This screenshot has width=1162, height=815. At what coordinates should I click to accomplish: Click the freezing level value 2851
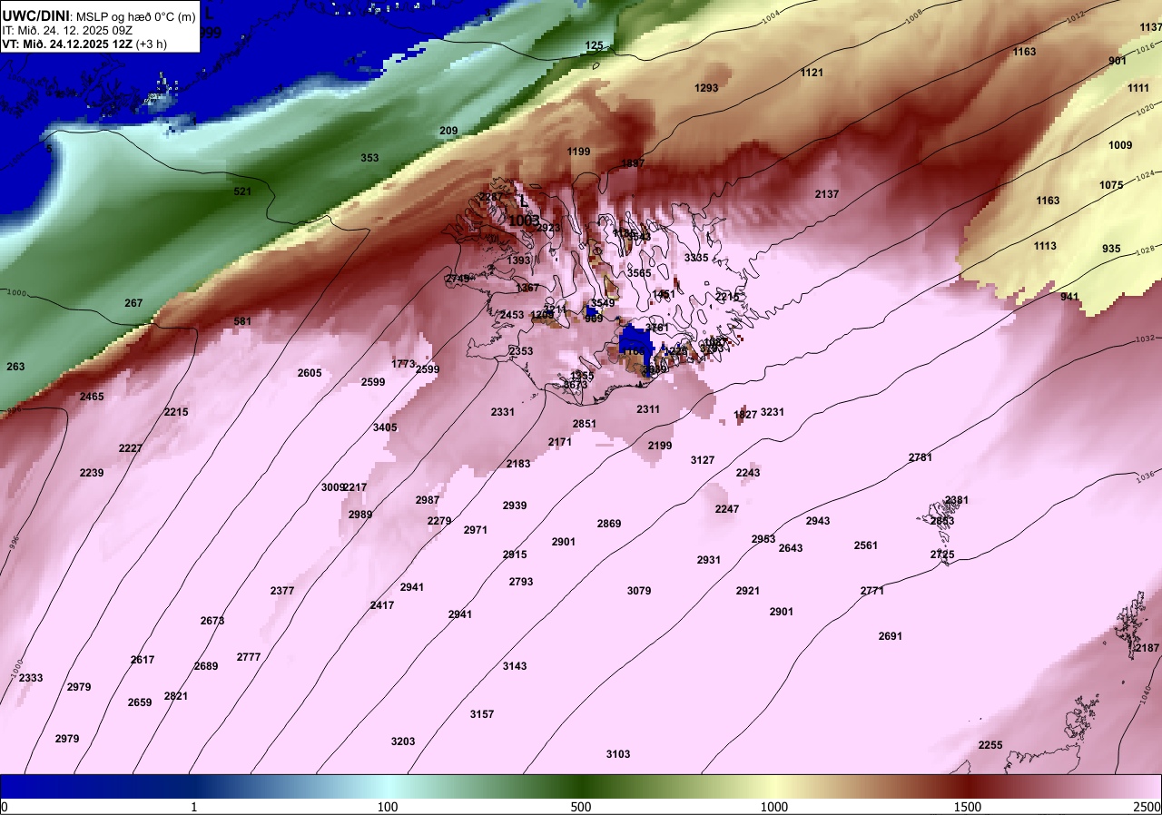tap(585, 424)
